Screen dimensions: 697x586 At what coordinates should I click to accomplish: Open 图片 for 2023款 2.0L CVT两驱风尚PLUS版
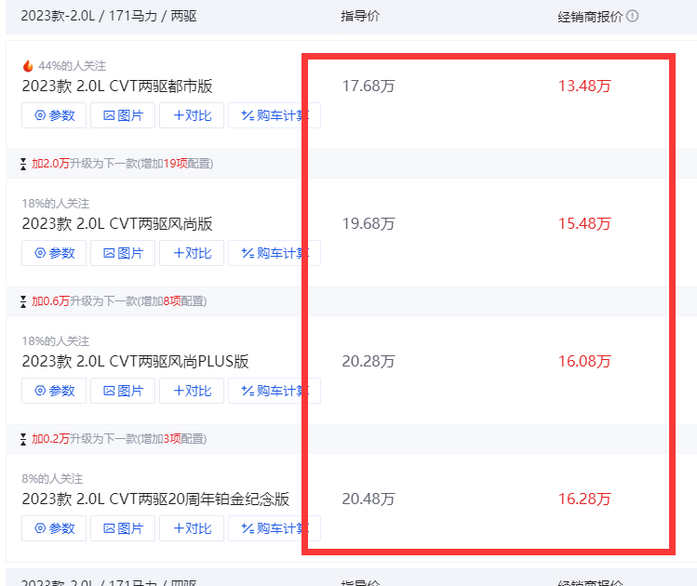point(123,391)
